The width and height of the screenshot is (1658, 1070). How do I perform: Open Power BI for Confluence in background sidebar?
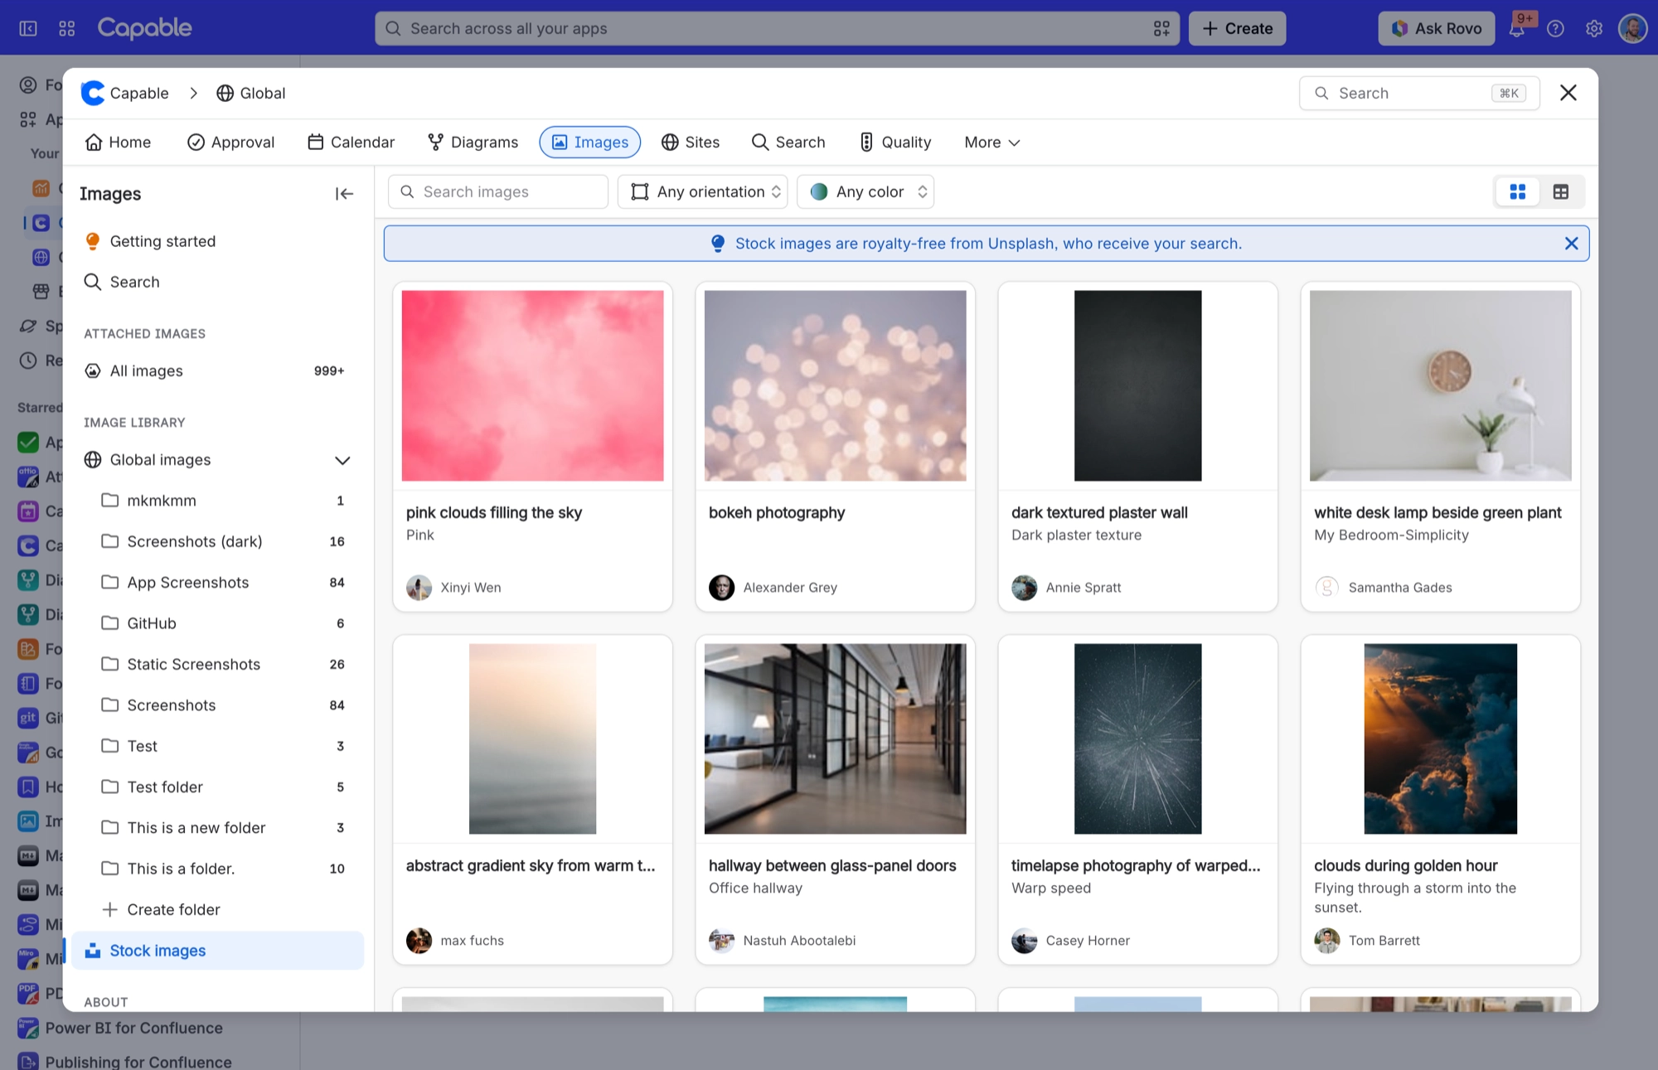coord(133,1029)
